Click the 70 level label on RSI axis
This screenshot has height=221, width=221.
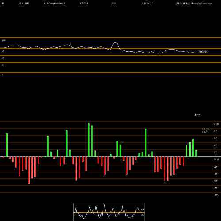[3, 51]
